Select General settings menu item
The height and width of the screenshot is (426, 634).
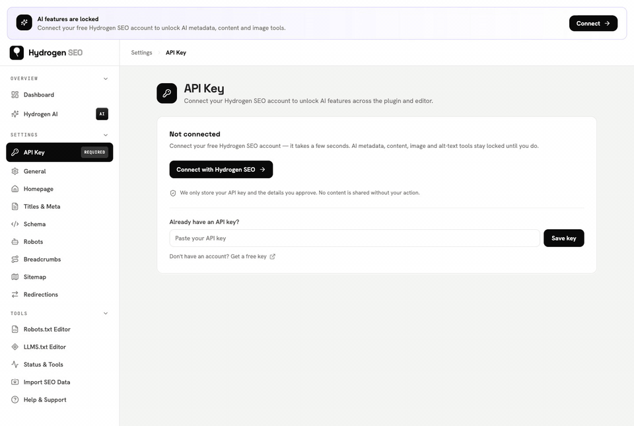pos(59,171)
